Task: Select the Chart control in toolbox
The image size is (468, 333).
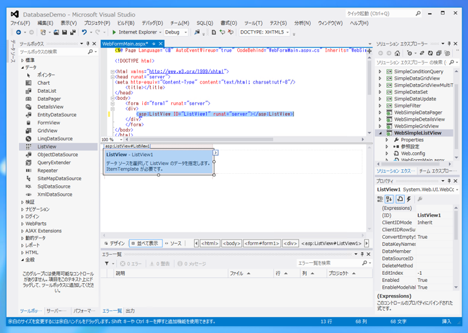Action: [x=44, y=83]
